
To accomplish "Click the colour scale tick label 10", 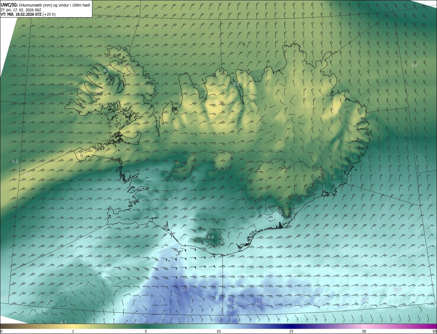I will coord(218,331).
